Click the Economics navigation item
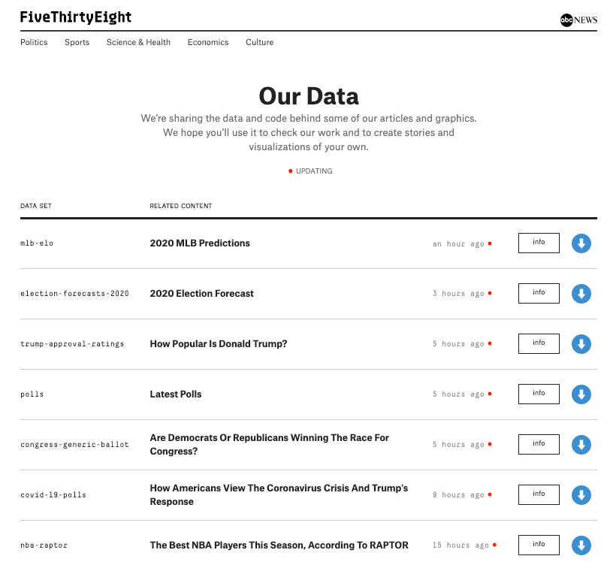The height and width of the screenshot is (562, 610). pos(208,43)
